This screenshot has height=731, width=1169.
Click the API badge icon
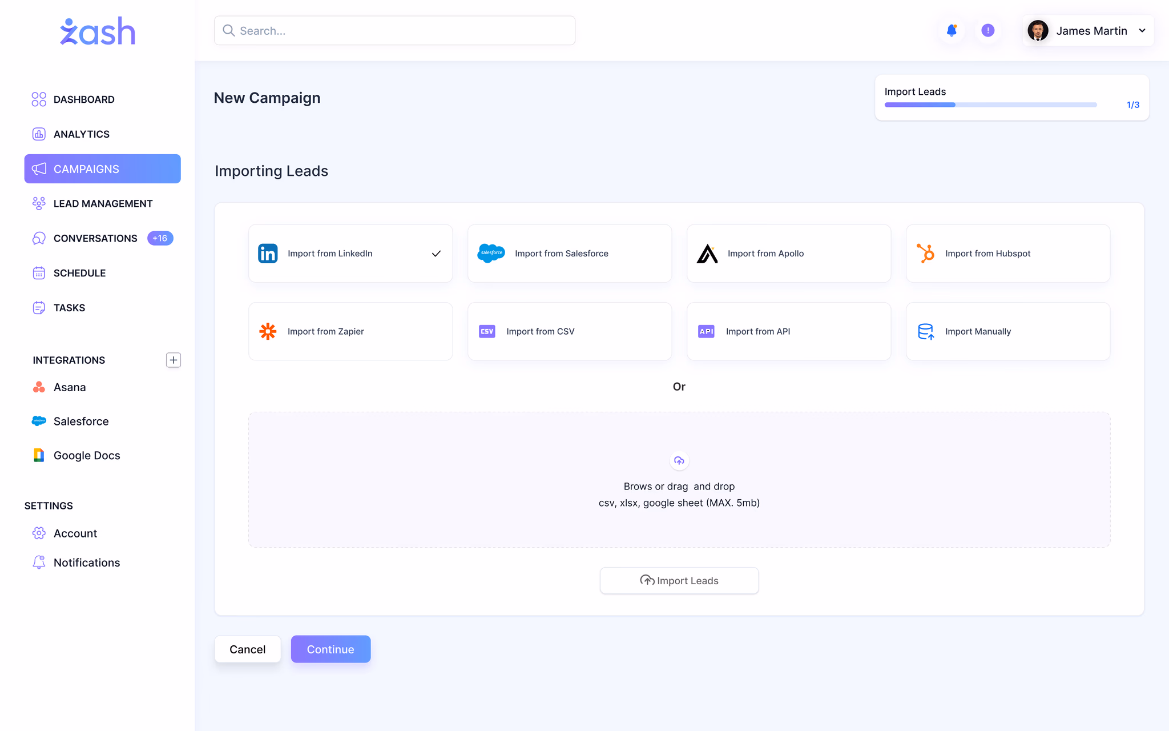click(706, 331)
